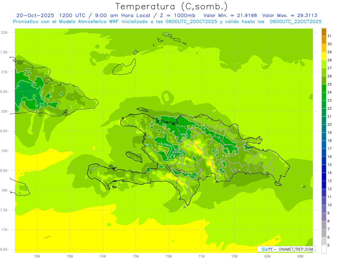Select the 68W longitude axis label

[x=300, y=256]
